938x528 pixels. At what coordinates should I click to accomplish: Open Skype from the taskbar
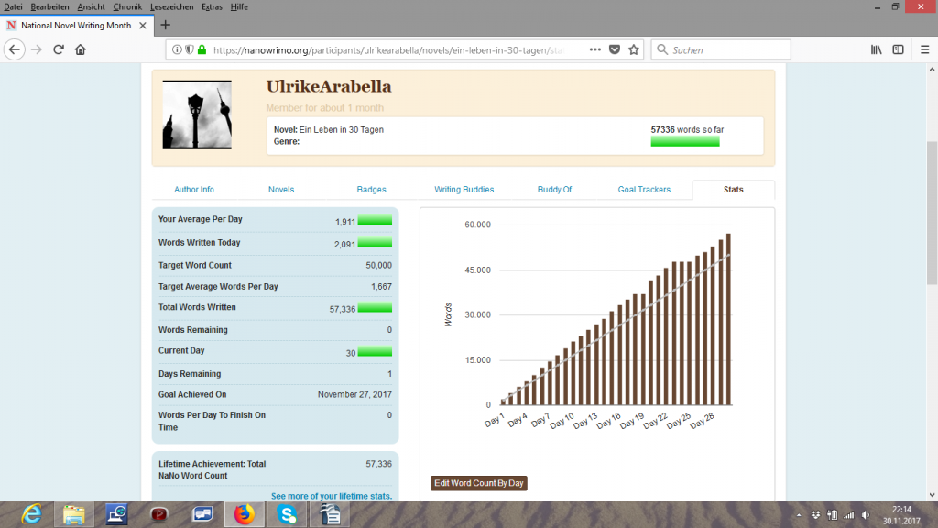[287, 514]
